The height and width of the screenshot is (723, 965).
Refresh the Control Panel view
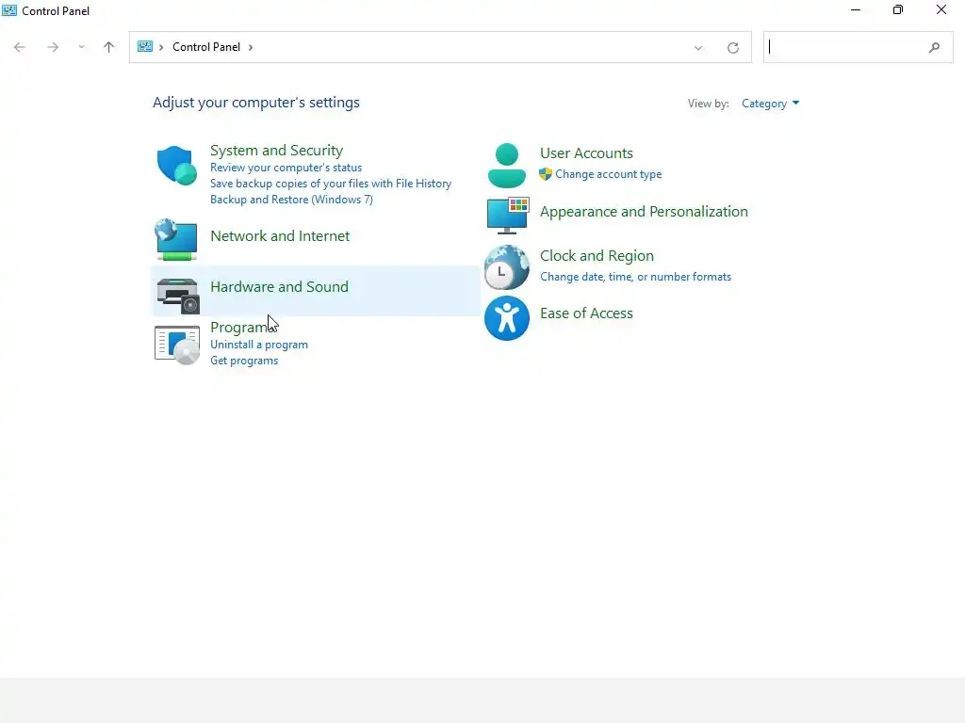pyautogui.click(x=733, y=48)
